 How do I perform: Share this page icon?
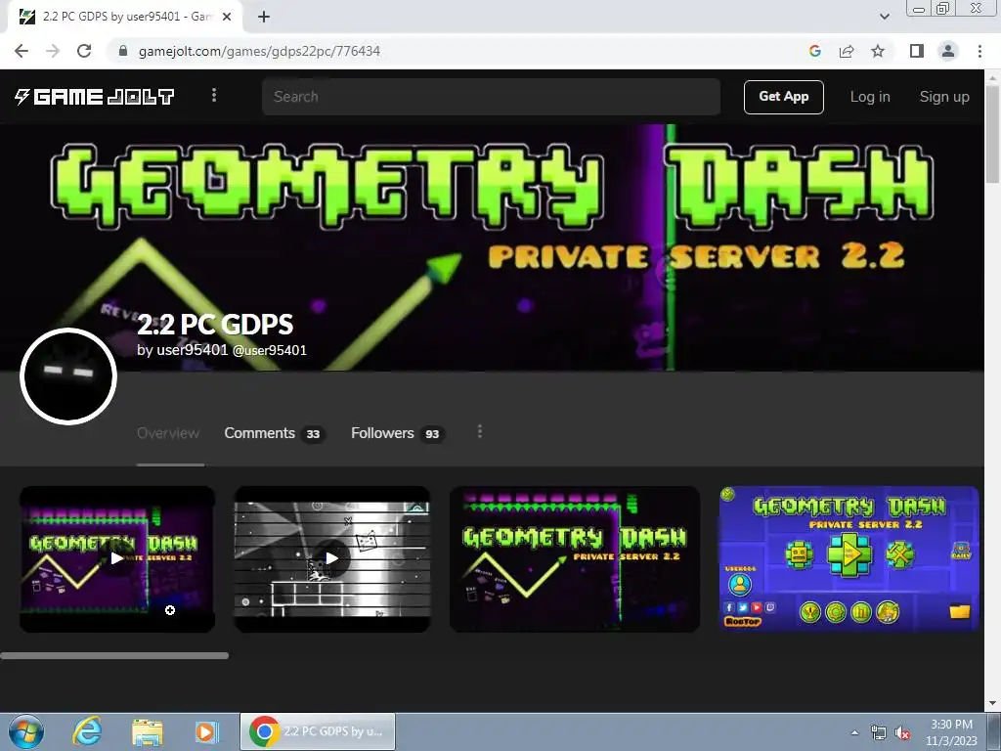tap(847, 51)
